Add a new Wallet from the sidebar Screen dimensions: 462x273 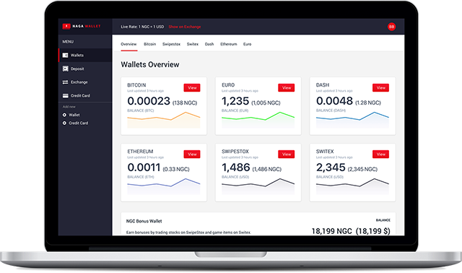point(71,115)
